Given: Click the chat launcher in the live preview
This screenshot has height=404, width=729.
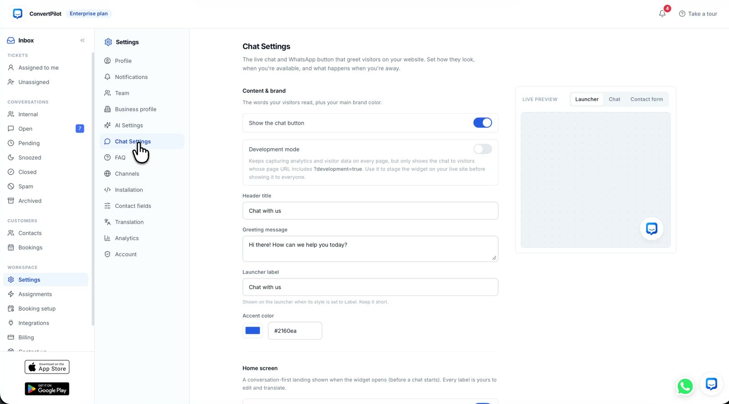Looking at the screenshot, I should pyautogui.click(x=652, y=228).
